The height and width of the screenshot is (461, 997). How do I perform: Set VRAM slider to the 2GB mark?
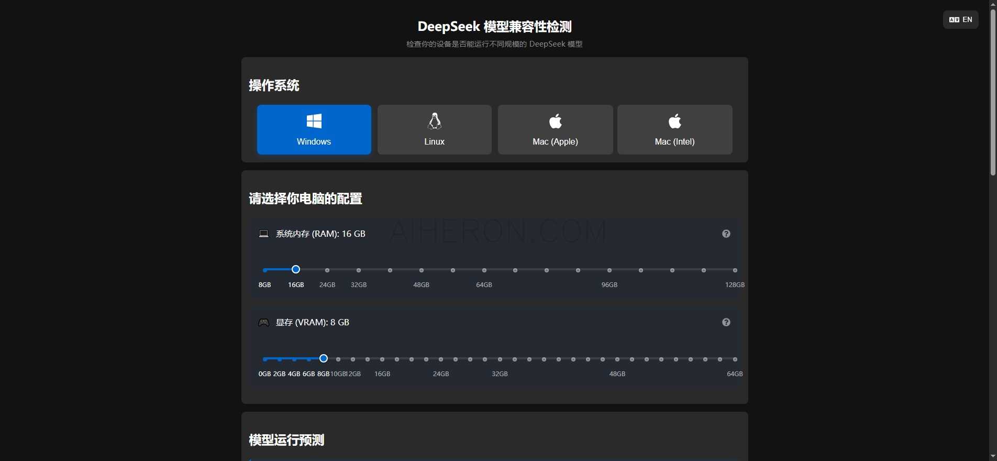280,359
